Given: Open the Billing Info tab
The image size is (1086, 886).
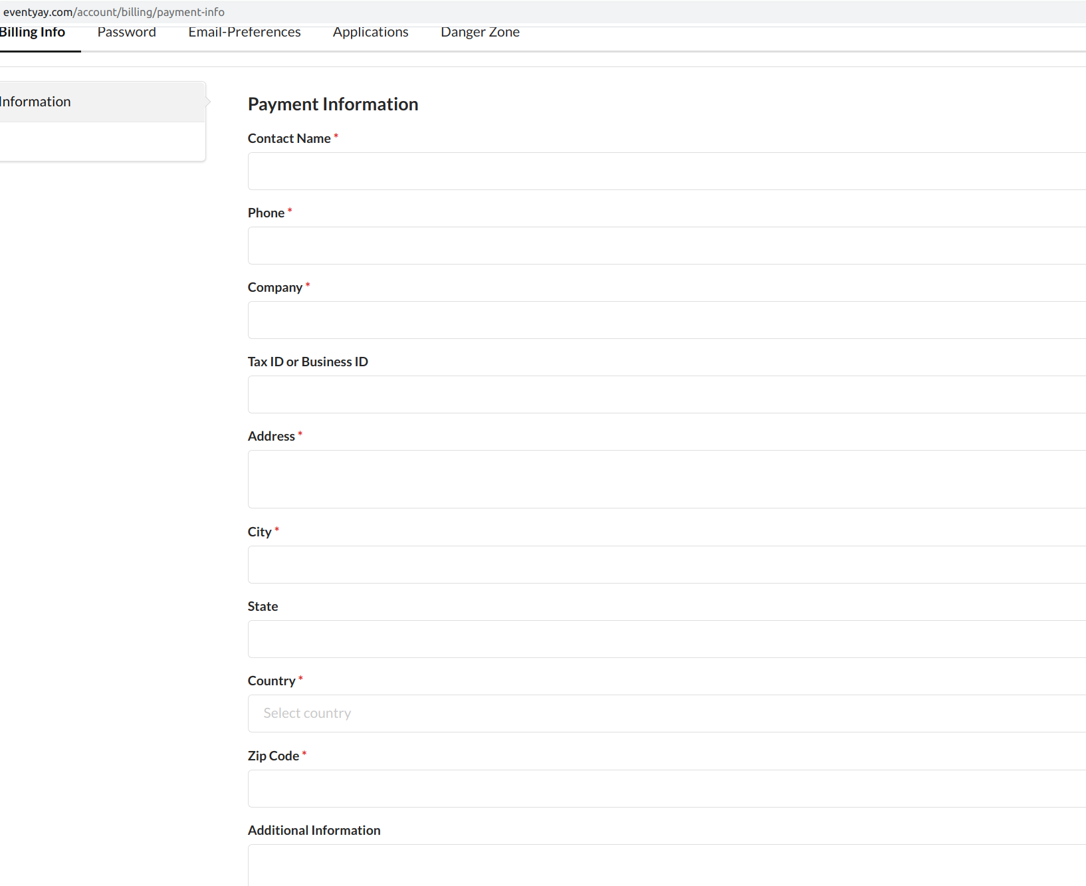Looking at the screenshot, I should pyautogui.click(x=33, y=33).
